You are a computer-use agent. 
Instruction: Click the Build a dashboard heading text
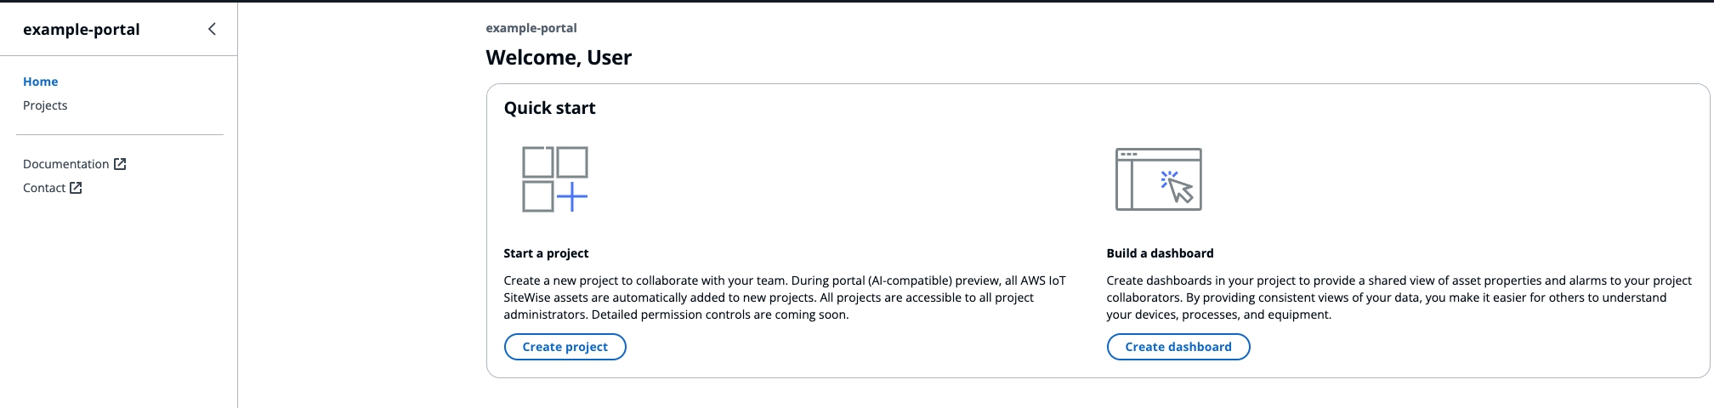tap(1160, 253)
